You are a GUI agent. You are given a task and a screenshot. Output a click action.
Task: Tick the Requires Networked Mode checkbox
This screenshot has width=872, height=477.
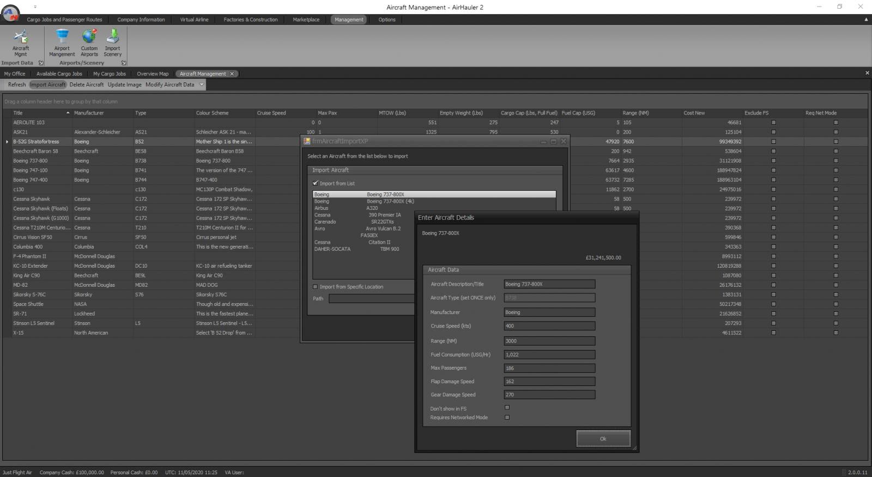pyautogui.click(x=507, y=418)
